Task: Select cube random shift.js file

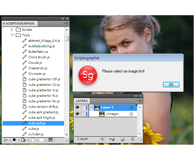Action: tap(43, 107)
